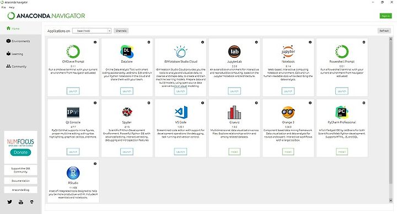
Task: Click the green Sign in button
Action: point(385,15)
